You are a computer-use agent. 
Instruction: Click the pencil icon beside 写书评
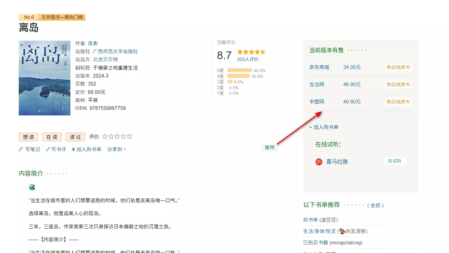click(x=48, y=149)
